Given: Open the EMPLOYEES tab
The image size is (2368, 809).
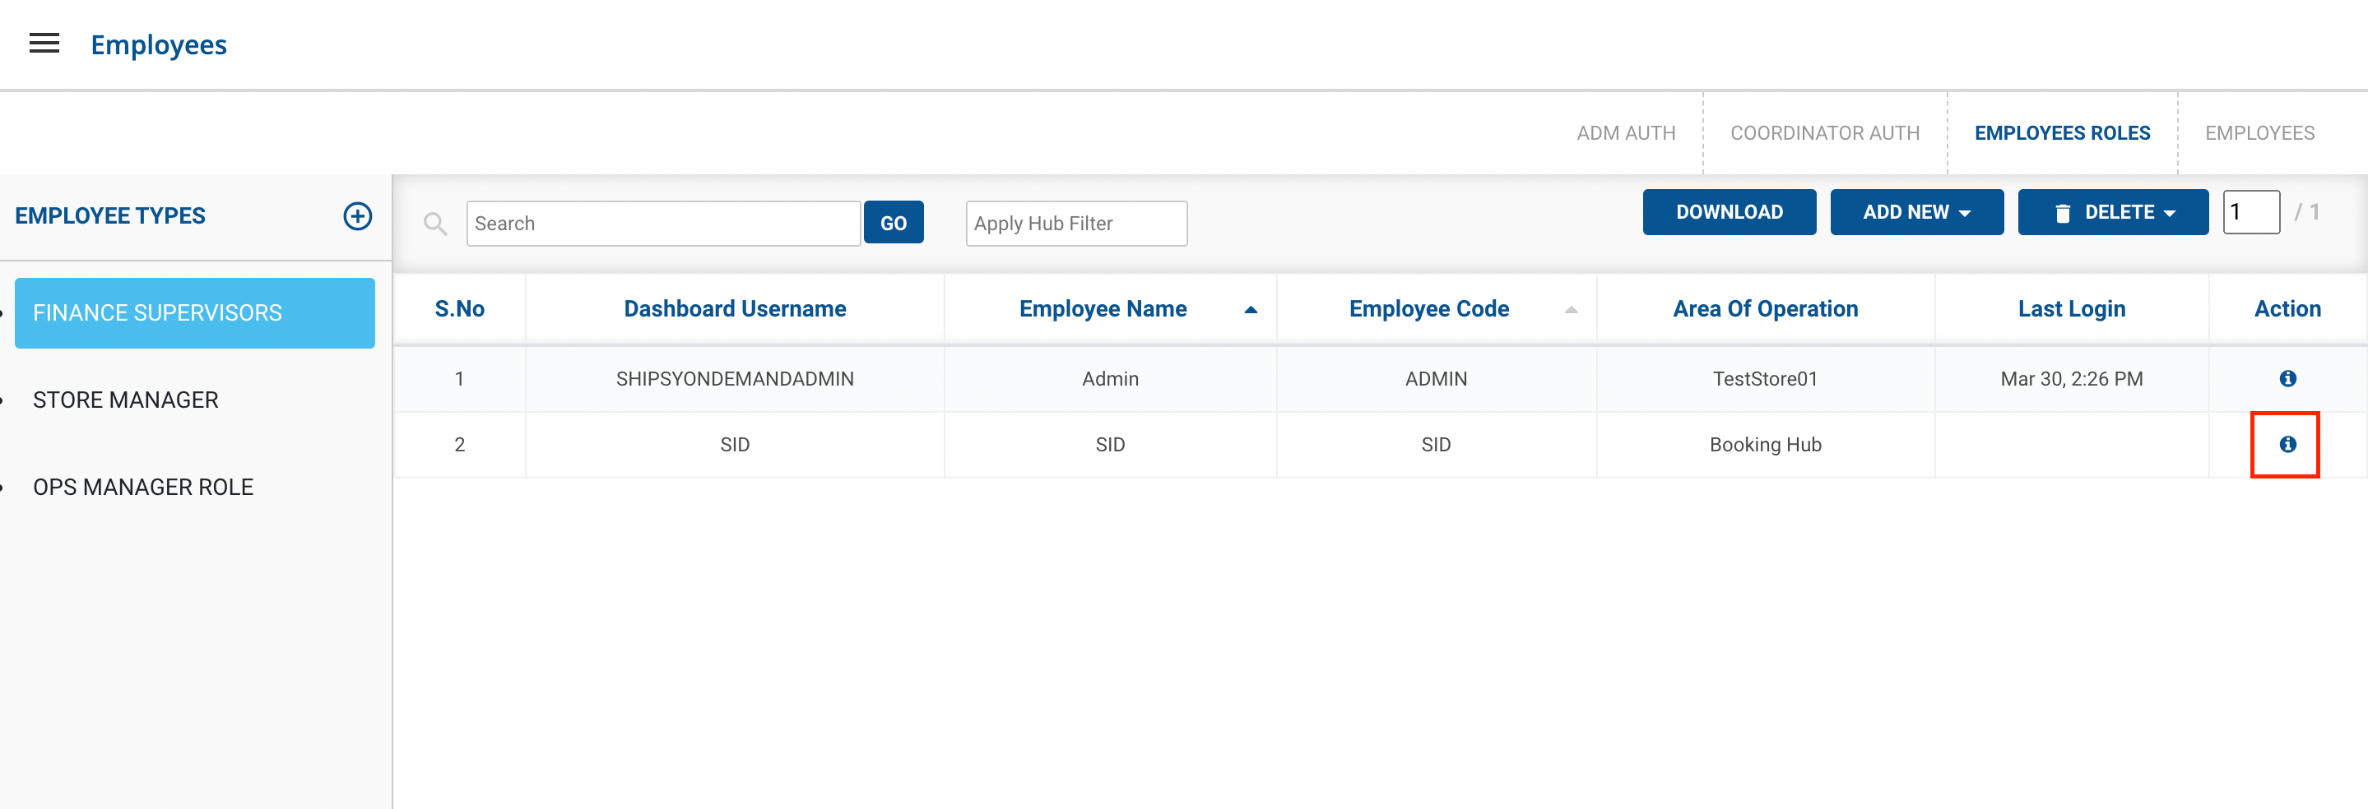Looking at the screenshot, I should coord(2259,133).
